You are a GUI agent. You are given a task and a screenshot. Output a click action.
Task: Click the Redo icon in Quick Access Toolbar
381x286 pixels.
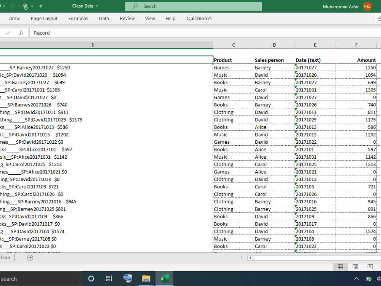click(13, 6)
